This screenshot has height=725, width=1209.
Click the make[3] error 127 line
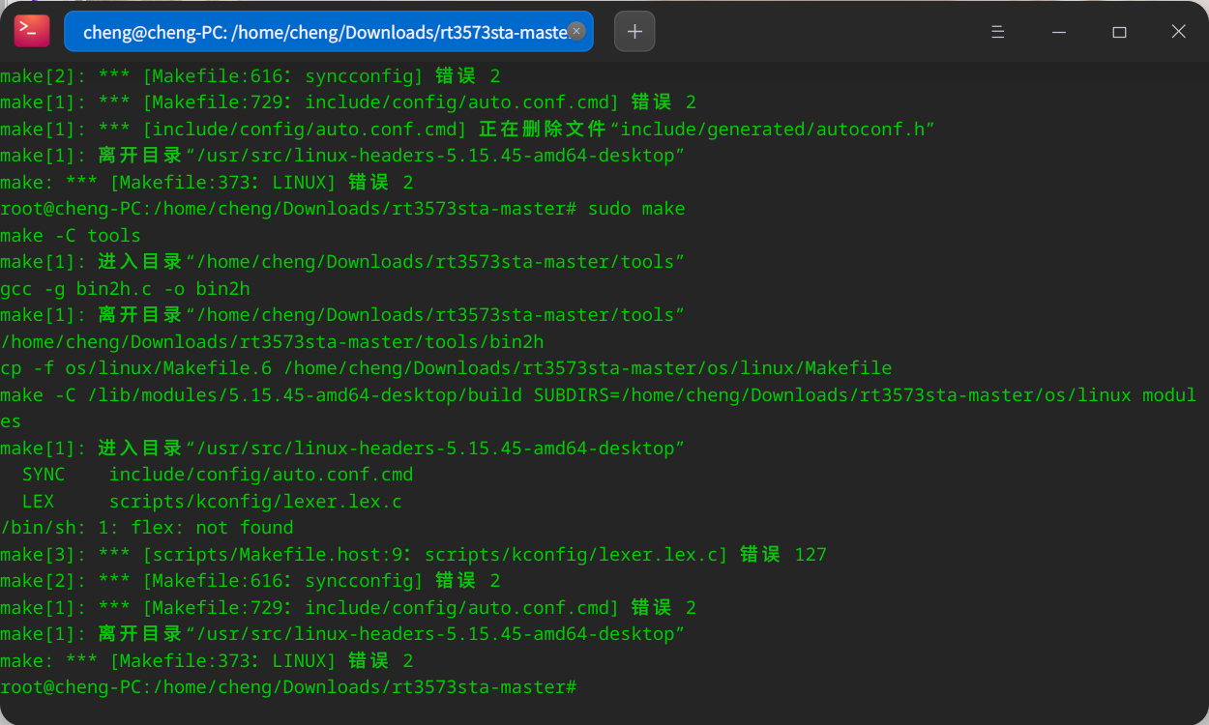click(413, 555)
